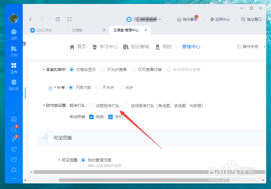Screen dimensions: 271x189
Task: Open the lightning icon with nine badge
Action: coord(14,139)
